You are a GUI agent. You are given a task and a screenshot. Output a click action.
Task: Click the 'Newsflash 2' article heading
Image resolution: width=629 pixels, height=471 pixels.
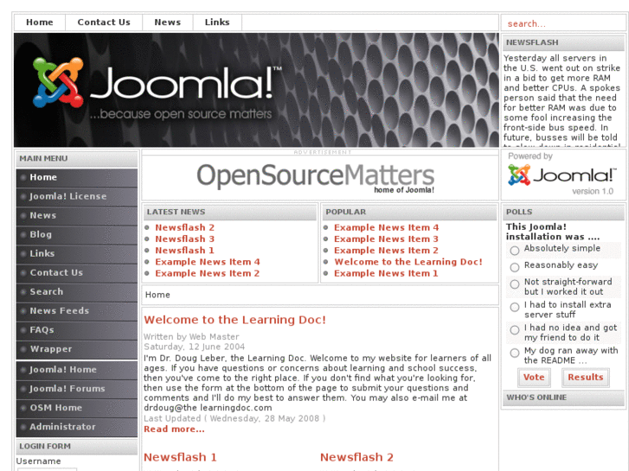[356, 457]
